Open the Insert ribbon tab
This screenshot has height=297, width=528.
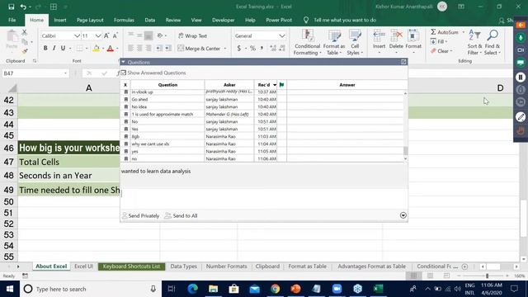point(60,20)
